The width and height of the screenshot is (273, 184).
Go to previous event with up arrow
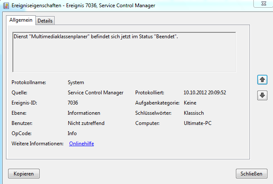coord(262,80)
